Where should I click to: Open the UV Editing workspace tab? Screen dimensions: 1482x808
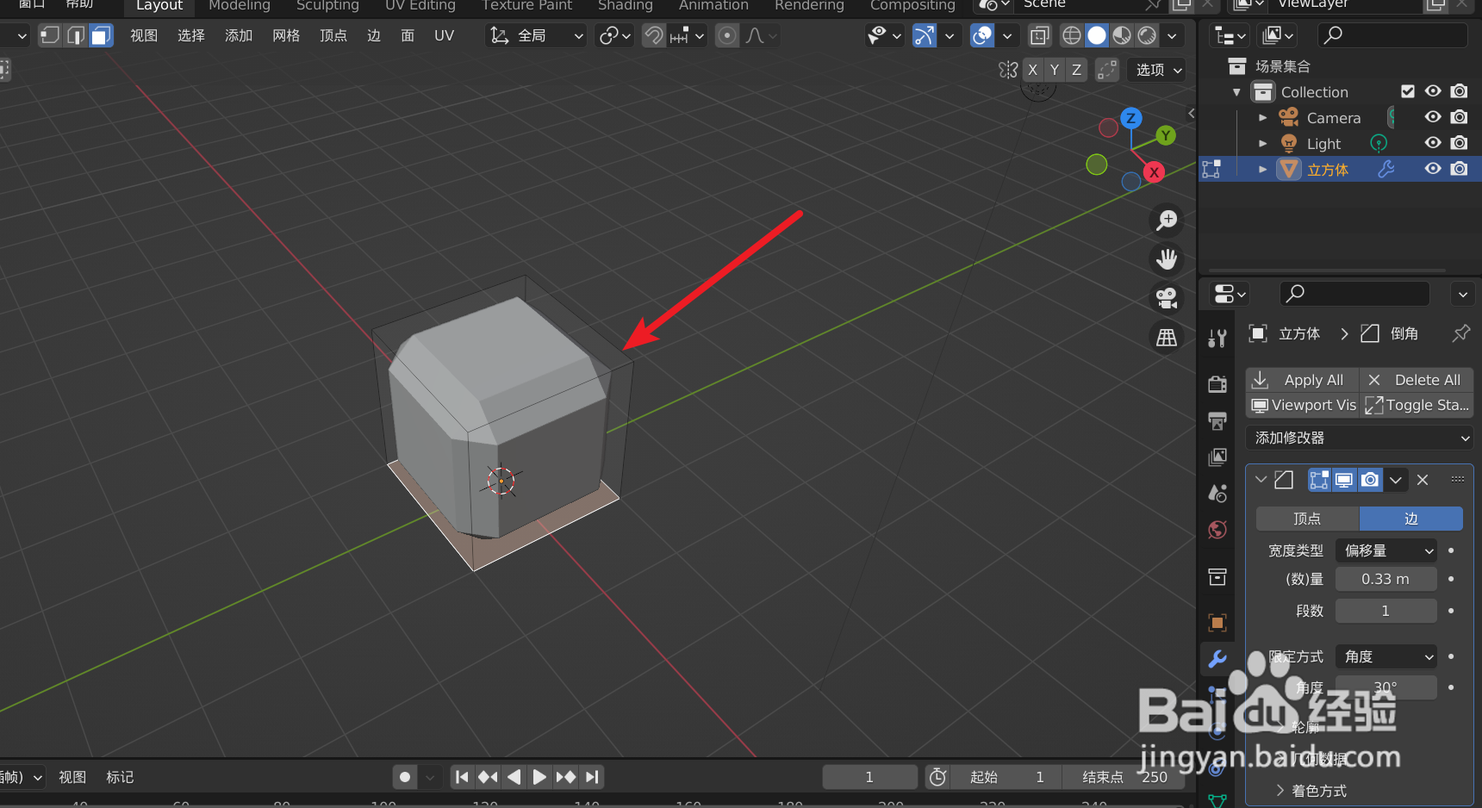click(x=420, y=6)
